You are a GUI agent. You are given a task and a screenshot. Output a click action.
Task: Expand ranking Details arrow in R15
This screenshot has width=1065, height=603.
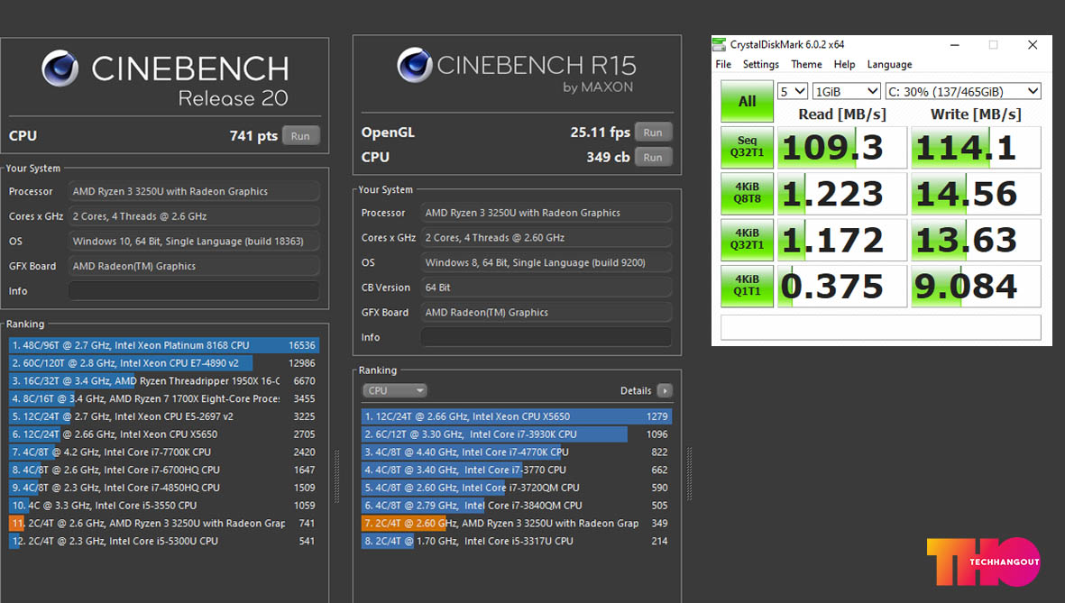point(665,390)
